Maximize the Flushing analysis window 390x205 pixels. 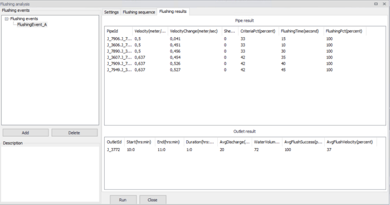click(x=376, y=4)
